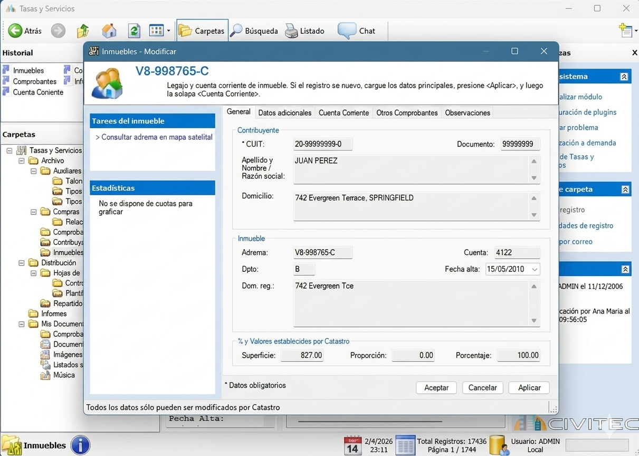Click the Dom. reg. text area
The width and height of the screenshot is (639, 456).
pos(416,303)
